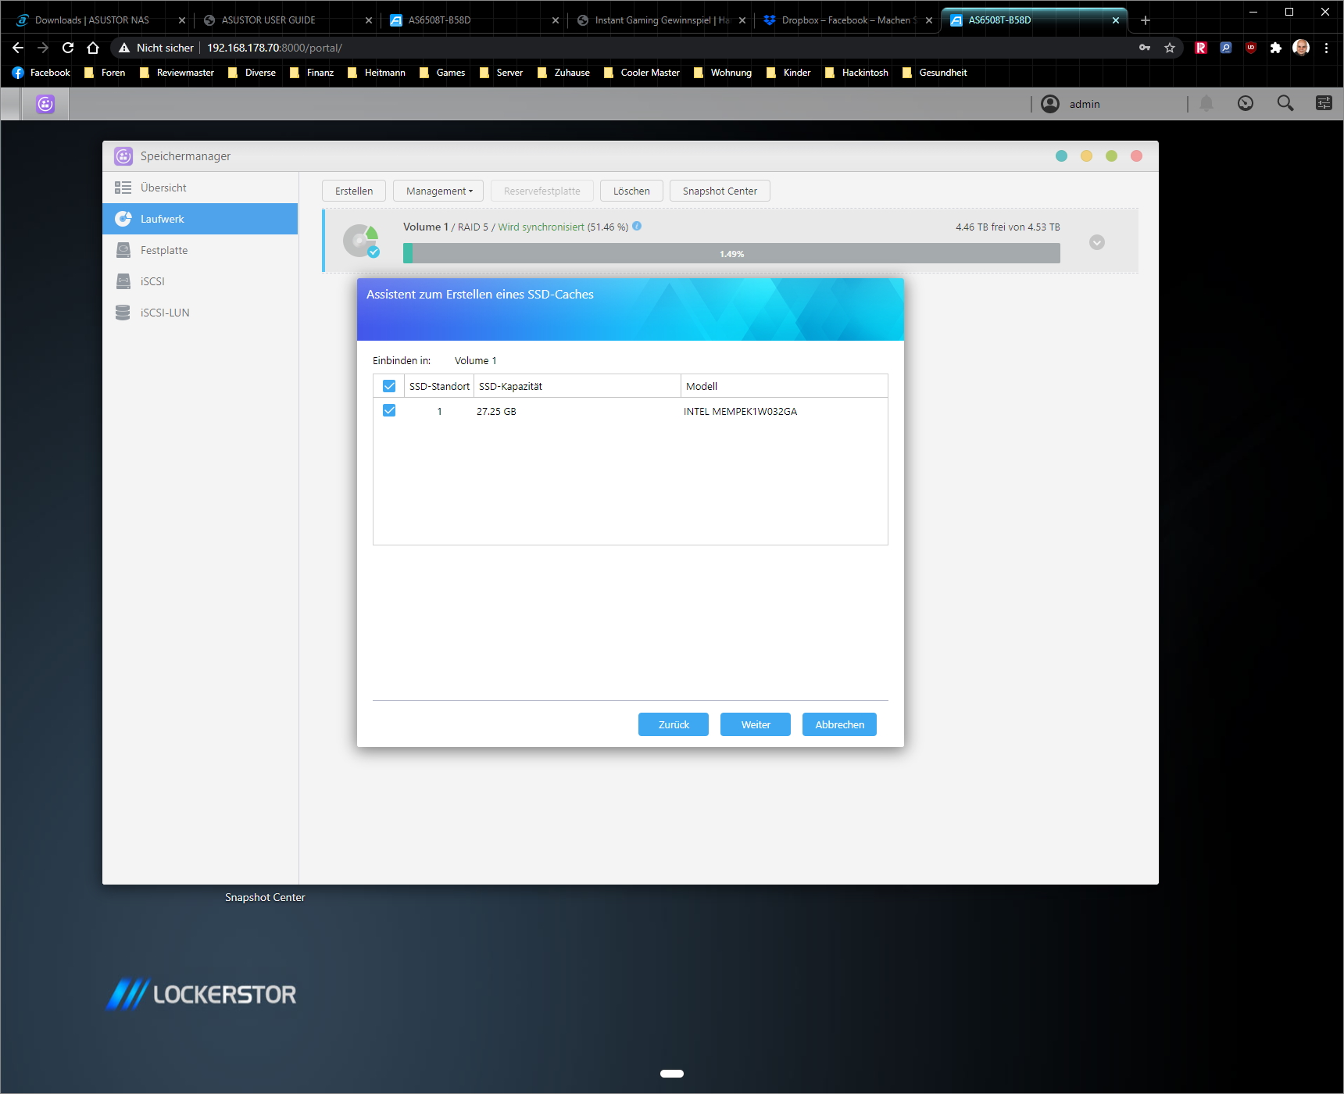Open the Cooler Master bookmark folder

[x=642, y=73]
